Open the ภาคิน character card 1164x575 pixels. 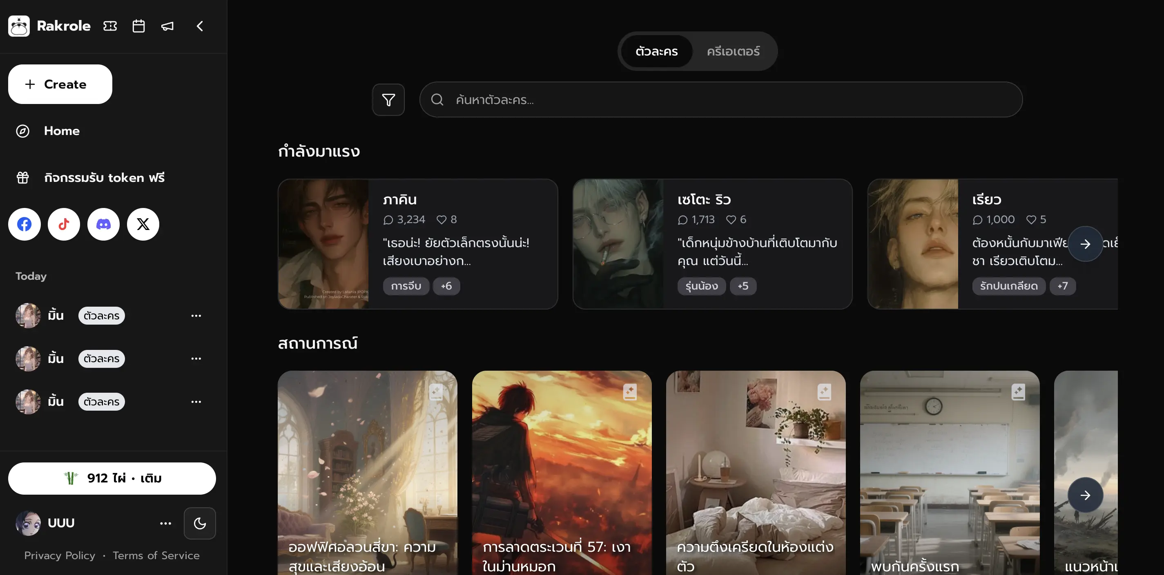click(x=417, y=244)
